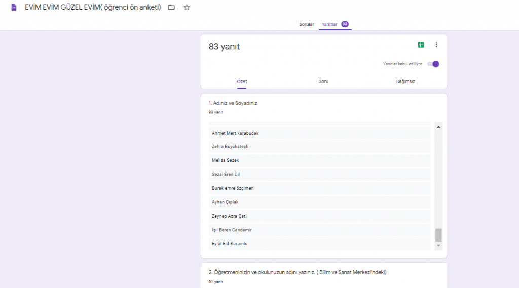Screen dimensions: 519x288
Task: Toggle off accepting responses switch
Action: [x=433, y=64]
